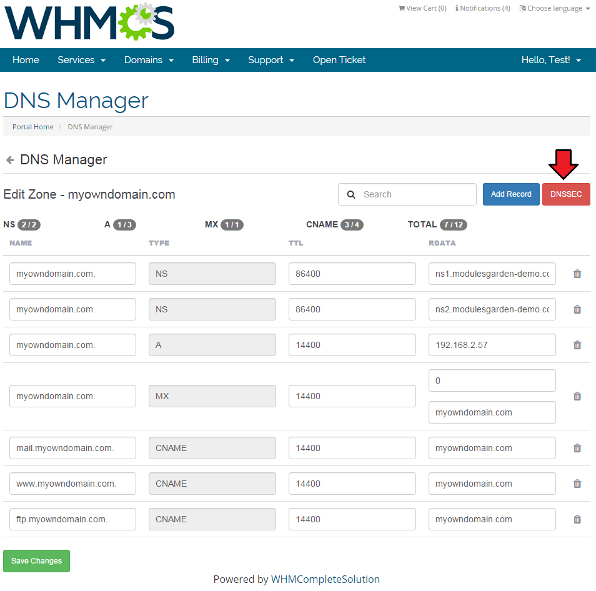Edit TTL field of ns1 NS record
The image size is (596, 591).
coord(352,274)
